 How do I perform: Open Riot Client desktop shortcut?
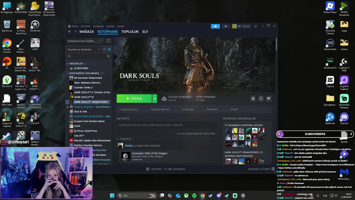[x=7, y=100]
